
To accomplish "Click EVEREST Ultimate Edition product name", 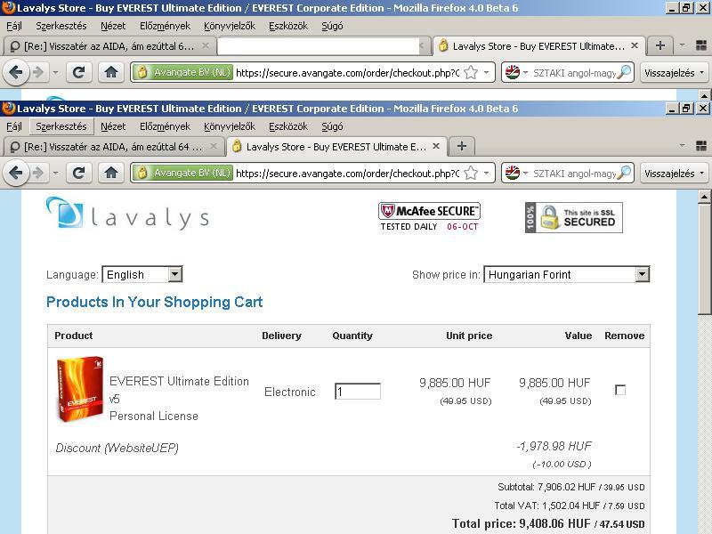I will click(179, 390).
